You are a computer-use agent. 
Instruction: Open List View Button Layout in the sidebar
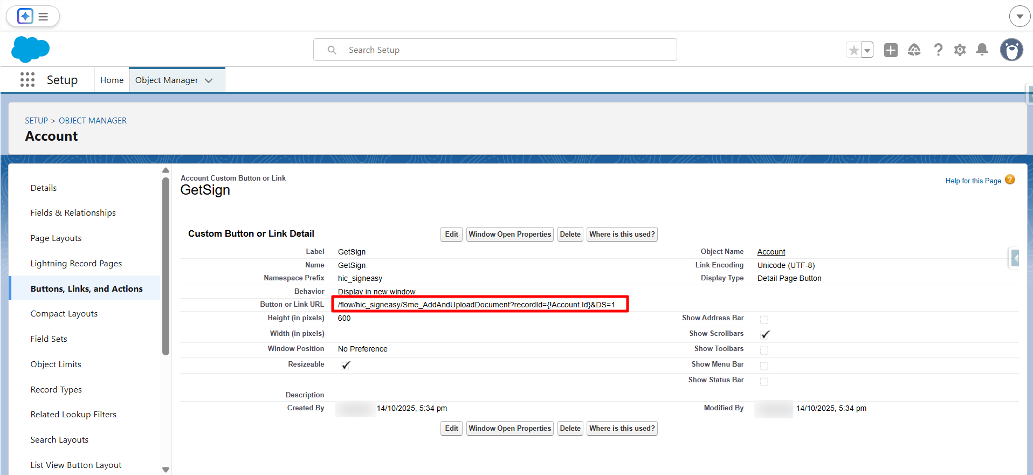(x=76, y=465)
